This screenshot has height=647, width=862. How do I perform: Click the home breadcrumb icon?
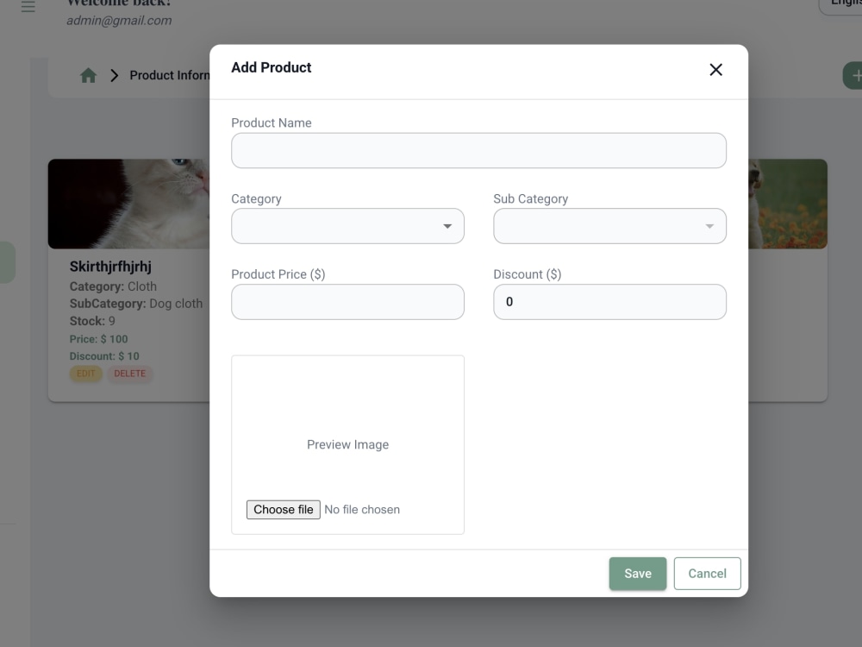pyautogui.click(x=88, y=75)
